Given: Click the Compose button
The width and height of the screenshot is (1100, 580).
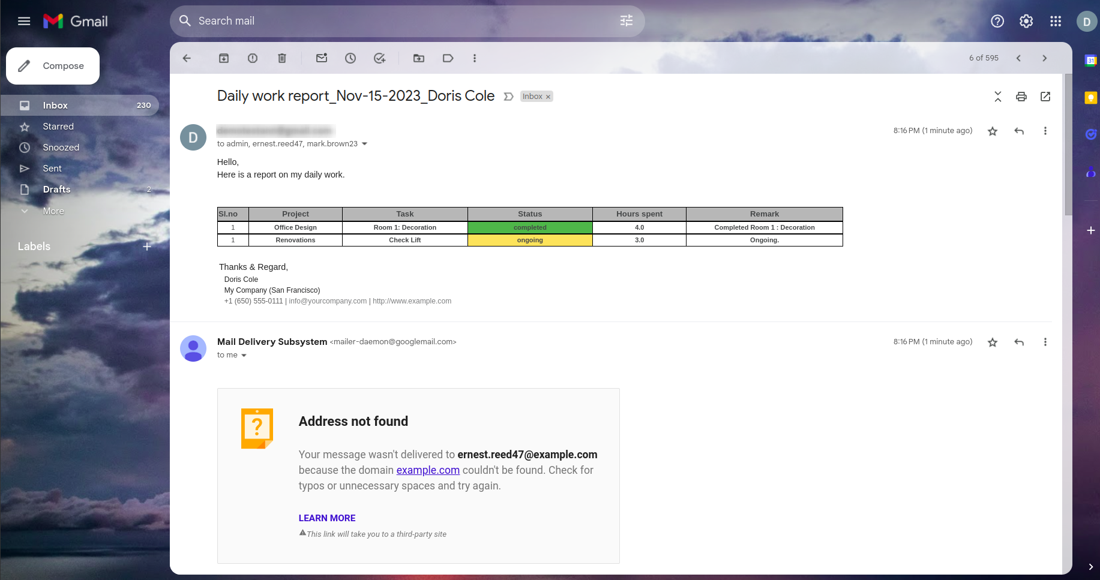Looking at the screenshot, I should pos(53,66).
